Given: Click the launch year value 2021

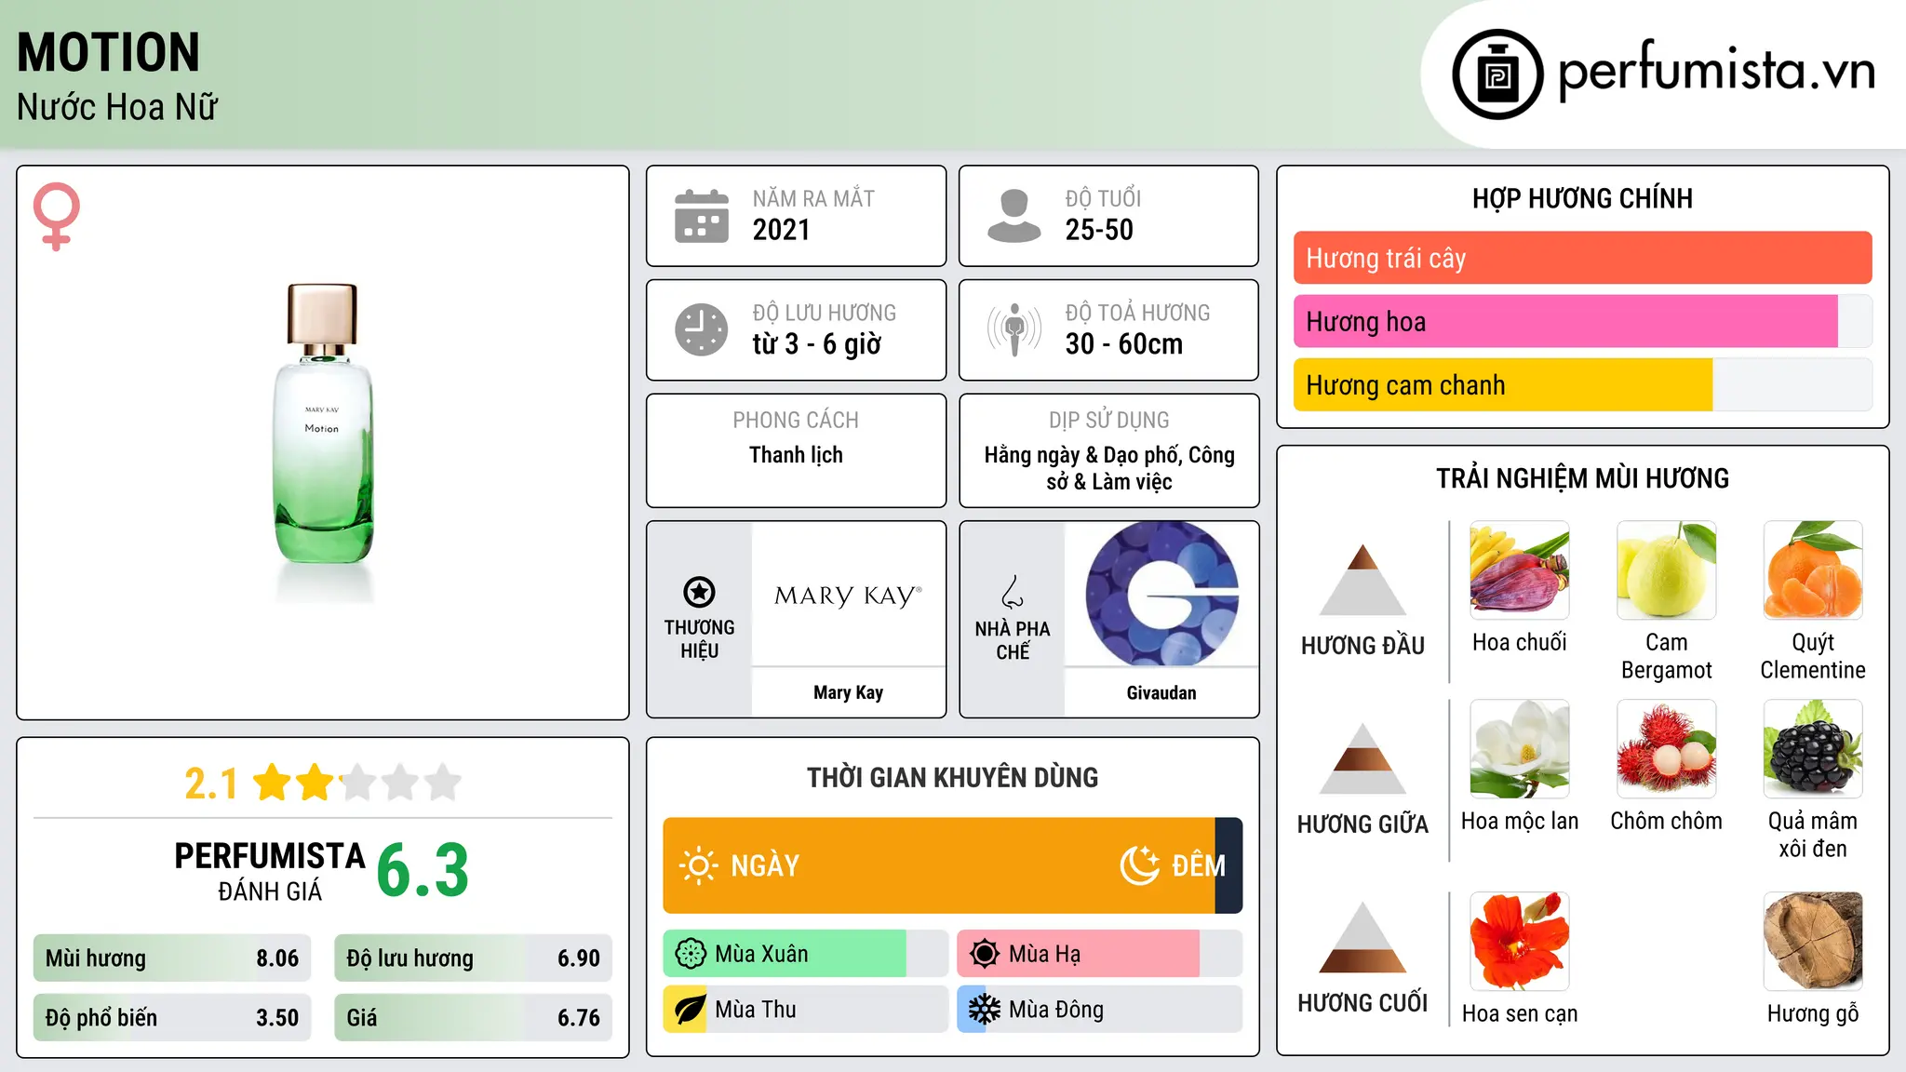Looking at the screenshot, I should pos(781,230).
